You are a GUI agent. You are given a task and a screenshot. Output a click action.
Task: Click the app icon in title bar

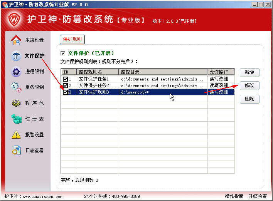[5, 4]
